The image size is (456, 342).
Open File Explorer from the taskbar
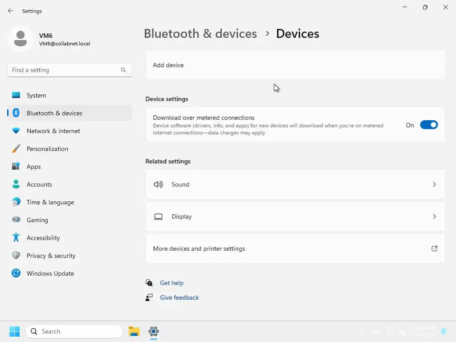pos(134,331)
